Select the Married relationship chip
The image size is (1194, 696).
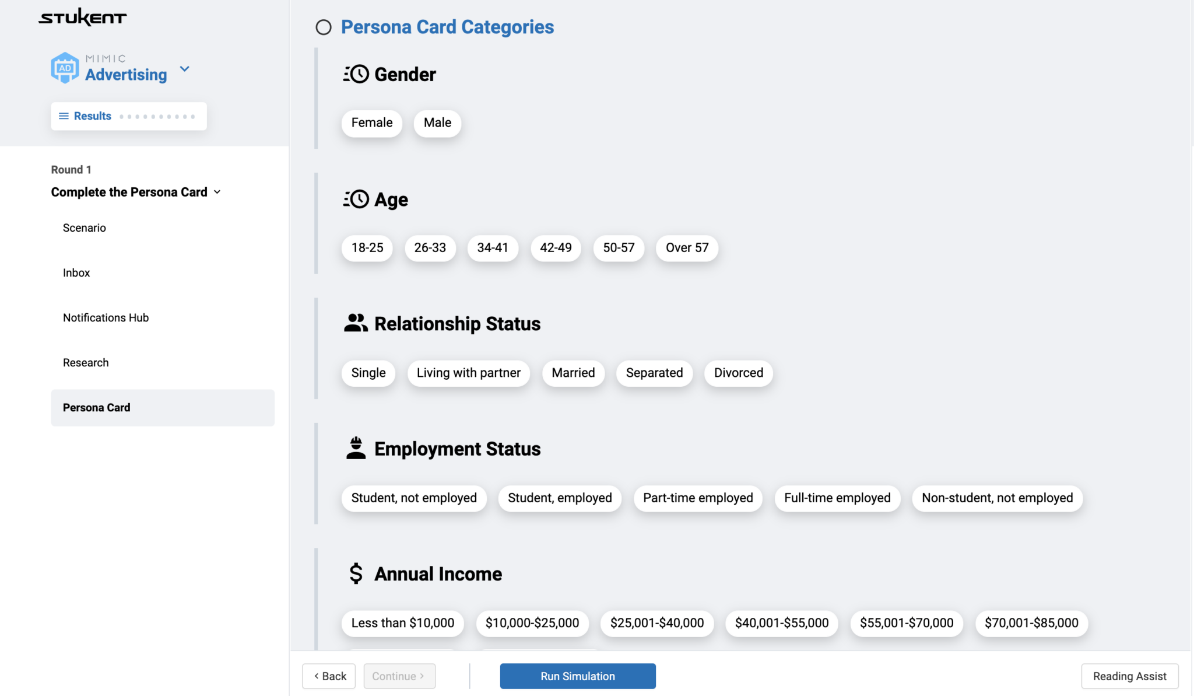(x=573, y=373)
